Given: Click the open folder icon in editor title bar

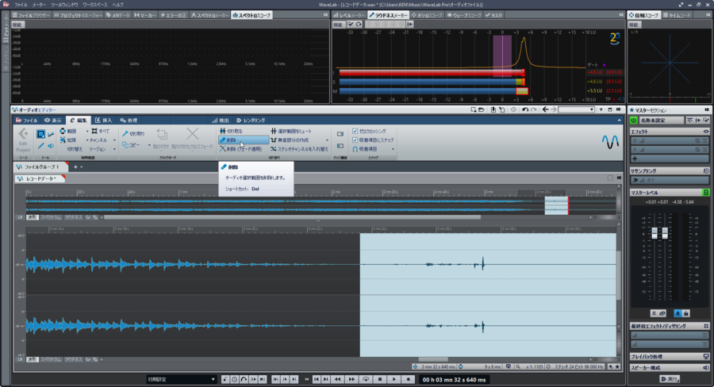Looking at the screenshot, I should pyautogui.click(x=482, y=109).
